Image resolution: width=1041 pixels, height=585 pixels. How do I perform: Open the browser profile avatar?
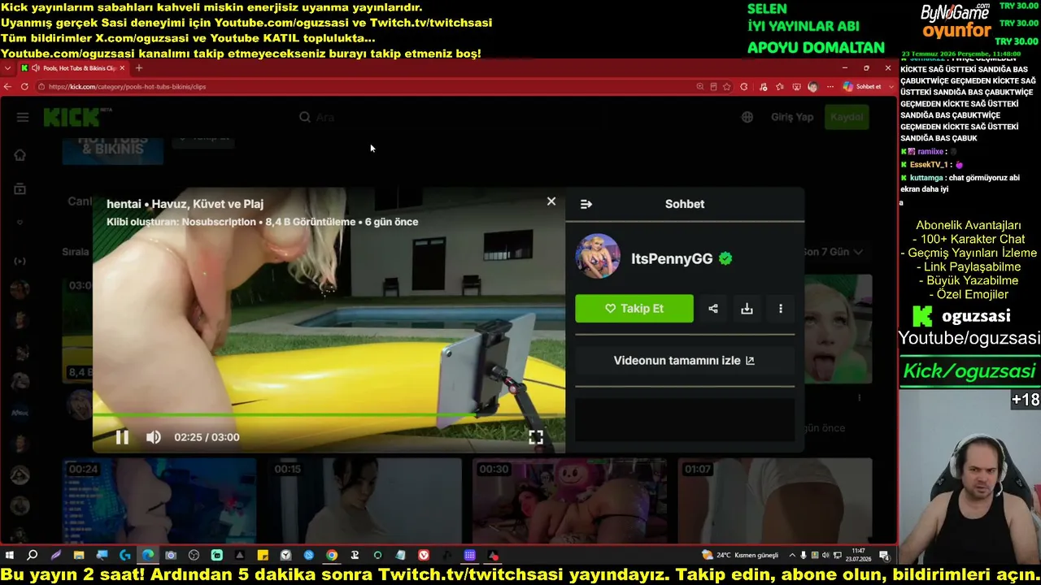pyautogui.click(x=812, y=87)
